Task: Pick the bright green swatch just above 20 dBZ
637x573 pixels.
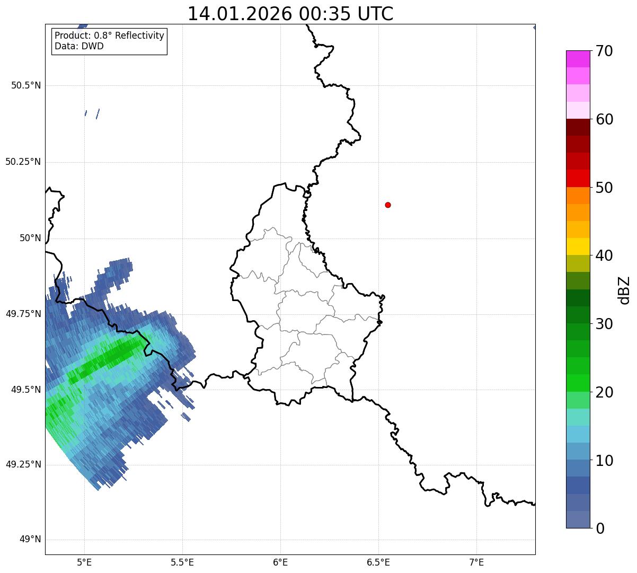Action: click(x=578, y=383)
